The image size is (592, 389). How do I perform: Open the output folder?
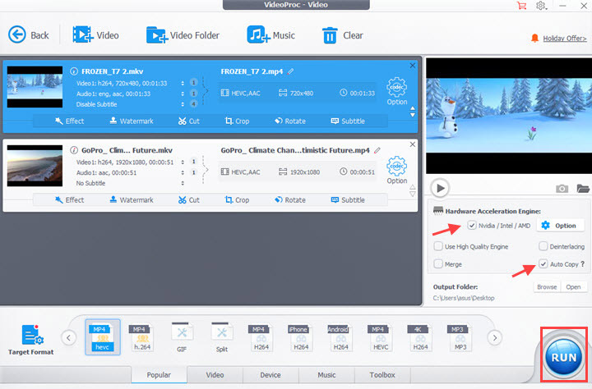pyautogui.click(x=573, y=287)
